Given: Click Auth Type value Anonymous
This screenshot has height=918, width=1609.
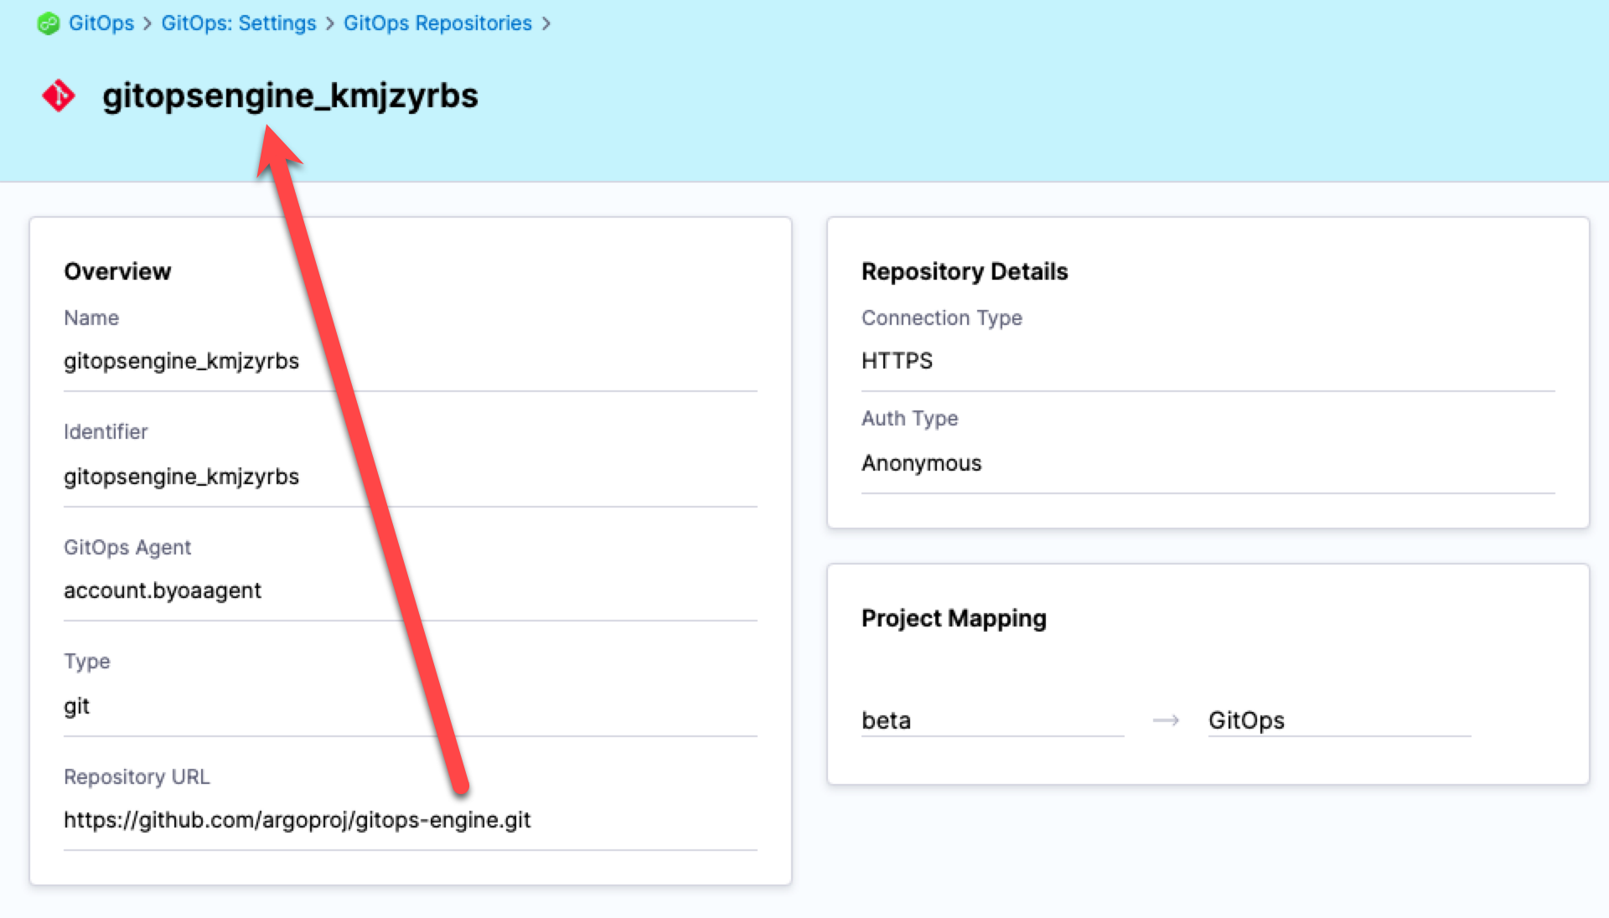Looking at the screenshot, I should click(x=921, y=463).
